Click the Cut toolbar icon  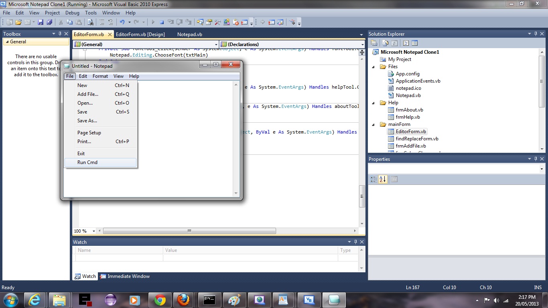60,22
